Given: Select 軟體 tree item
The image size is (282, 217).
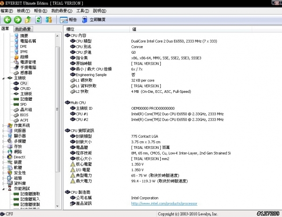Looking at the screenshot, I should pyautogui.click(x=18, y=168).
